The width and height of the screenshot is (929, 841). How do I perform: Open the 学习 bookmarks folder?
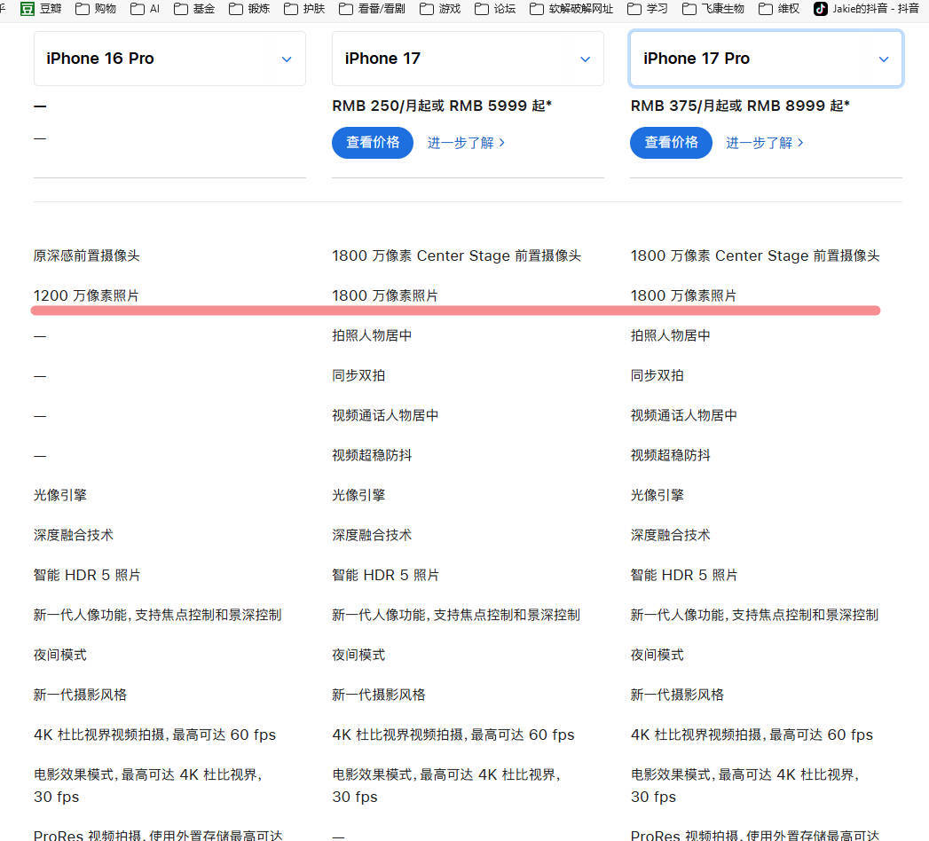[648, 8]
